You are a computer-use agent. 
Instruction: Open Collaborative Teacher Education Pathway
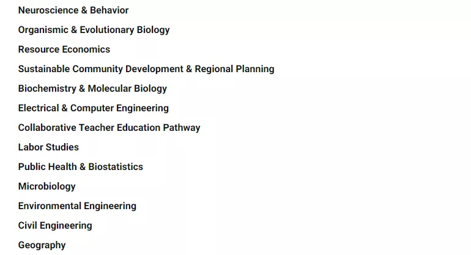tap(109, 128)
